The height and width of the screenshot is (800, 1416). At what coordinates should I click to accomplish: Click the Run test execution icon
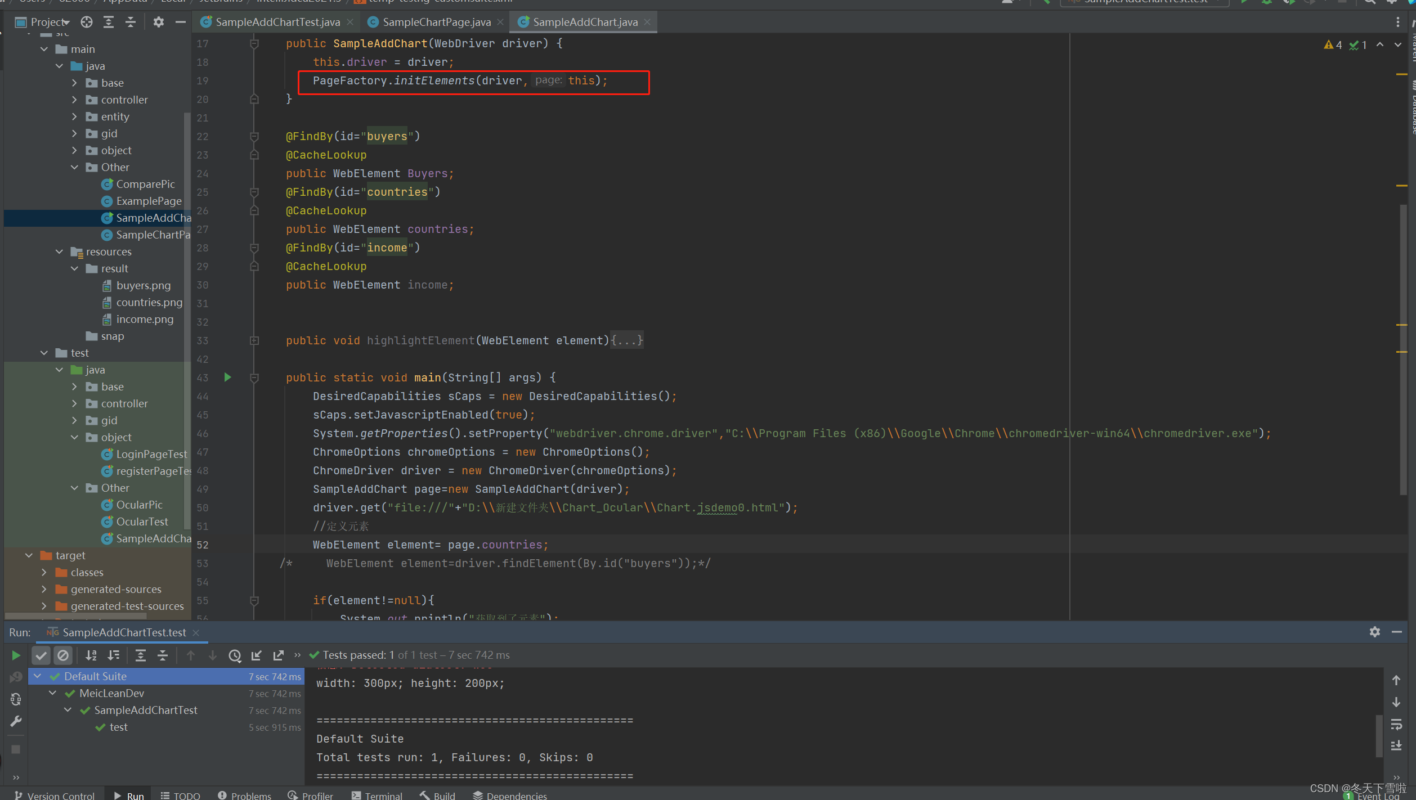[x=15, y=654]
